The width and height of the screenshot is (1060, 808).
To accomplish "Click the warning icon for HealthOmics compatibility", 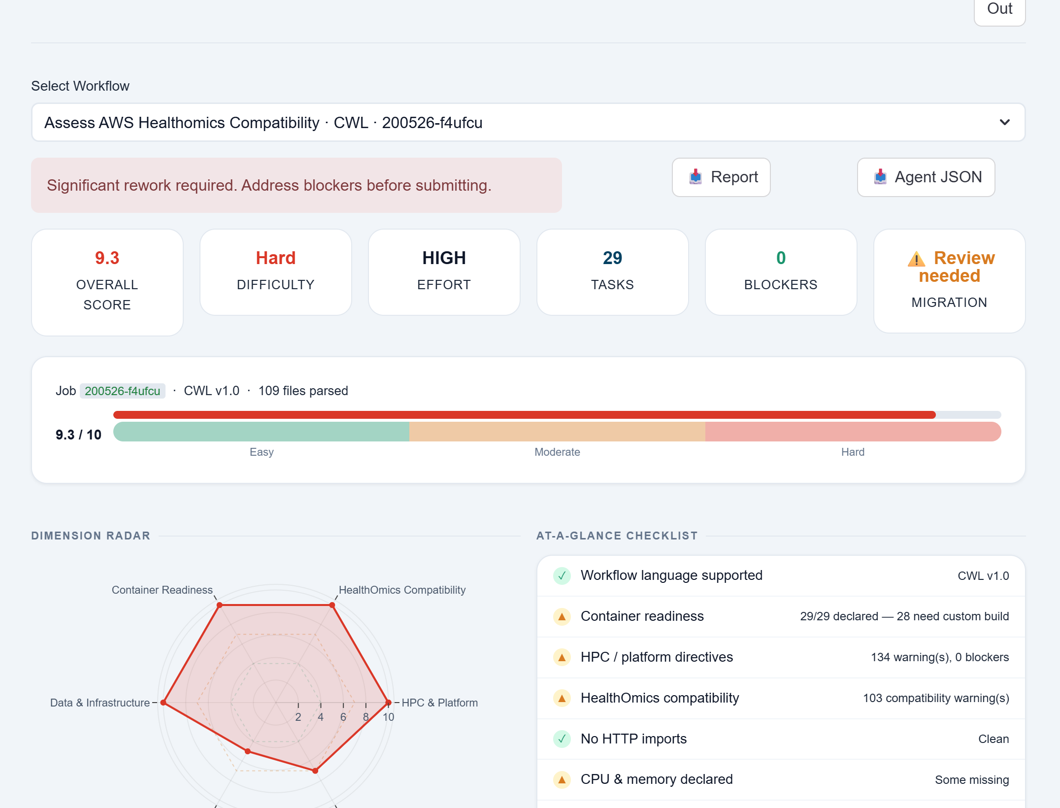I will 562,698.
